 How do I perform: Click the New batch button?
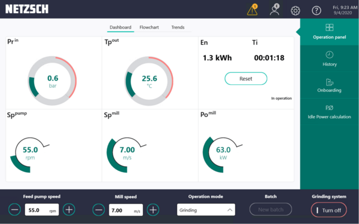pyautogui.click(x=270, y=210)
